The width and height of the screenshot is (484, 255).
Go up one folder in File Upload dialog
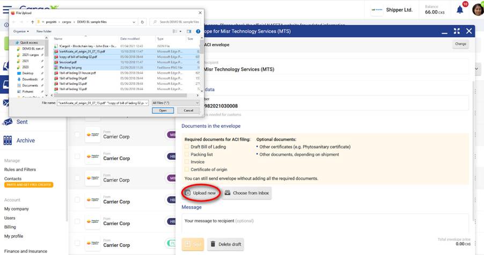32,22
